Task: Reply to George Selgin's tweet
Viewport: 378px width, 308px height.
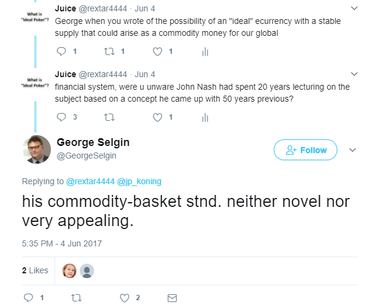Action: pyautogui.click(x=28, y=298)
